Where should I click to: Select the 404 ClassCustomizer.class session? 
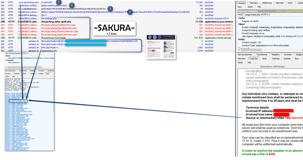pyautogui.click(x=117, y=35)
